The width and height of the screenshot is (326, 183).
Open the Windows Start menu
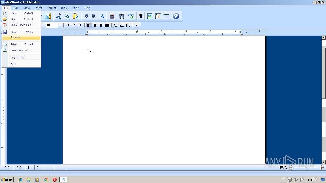coord(7,180)
